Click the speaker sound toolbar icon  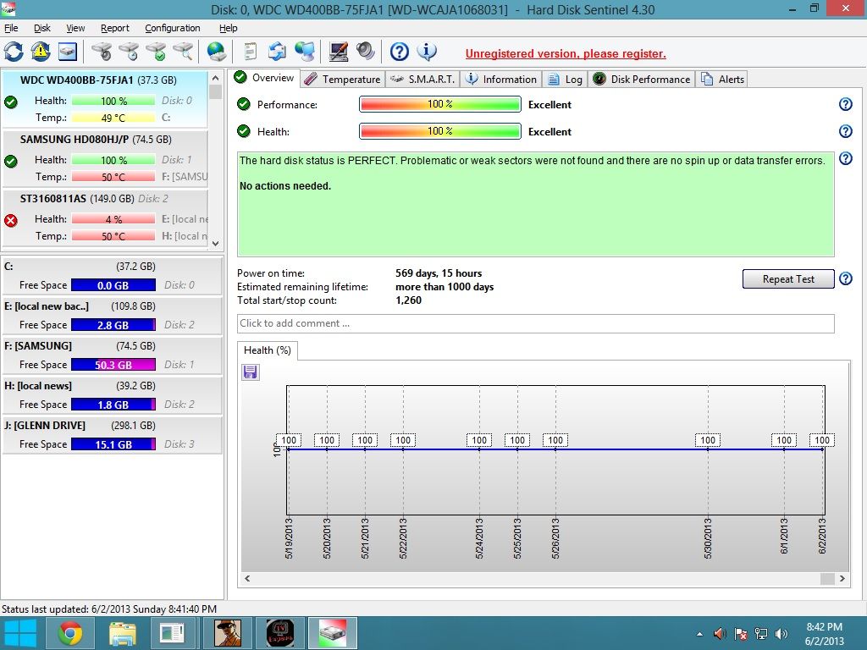pyautogui.click(x=366, y=52)
